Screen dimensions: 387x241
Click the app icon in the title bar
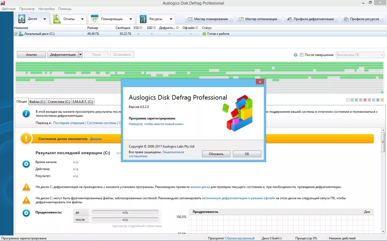3,3
